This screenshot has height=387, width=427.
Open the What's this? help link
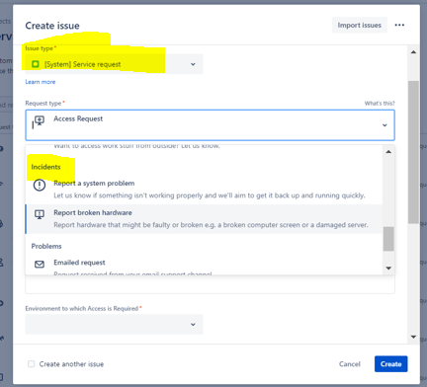(380, 104)
